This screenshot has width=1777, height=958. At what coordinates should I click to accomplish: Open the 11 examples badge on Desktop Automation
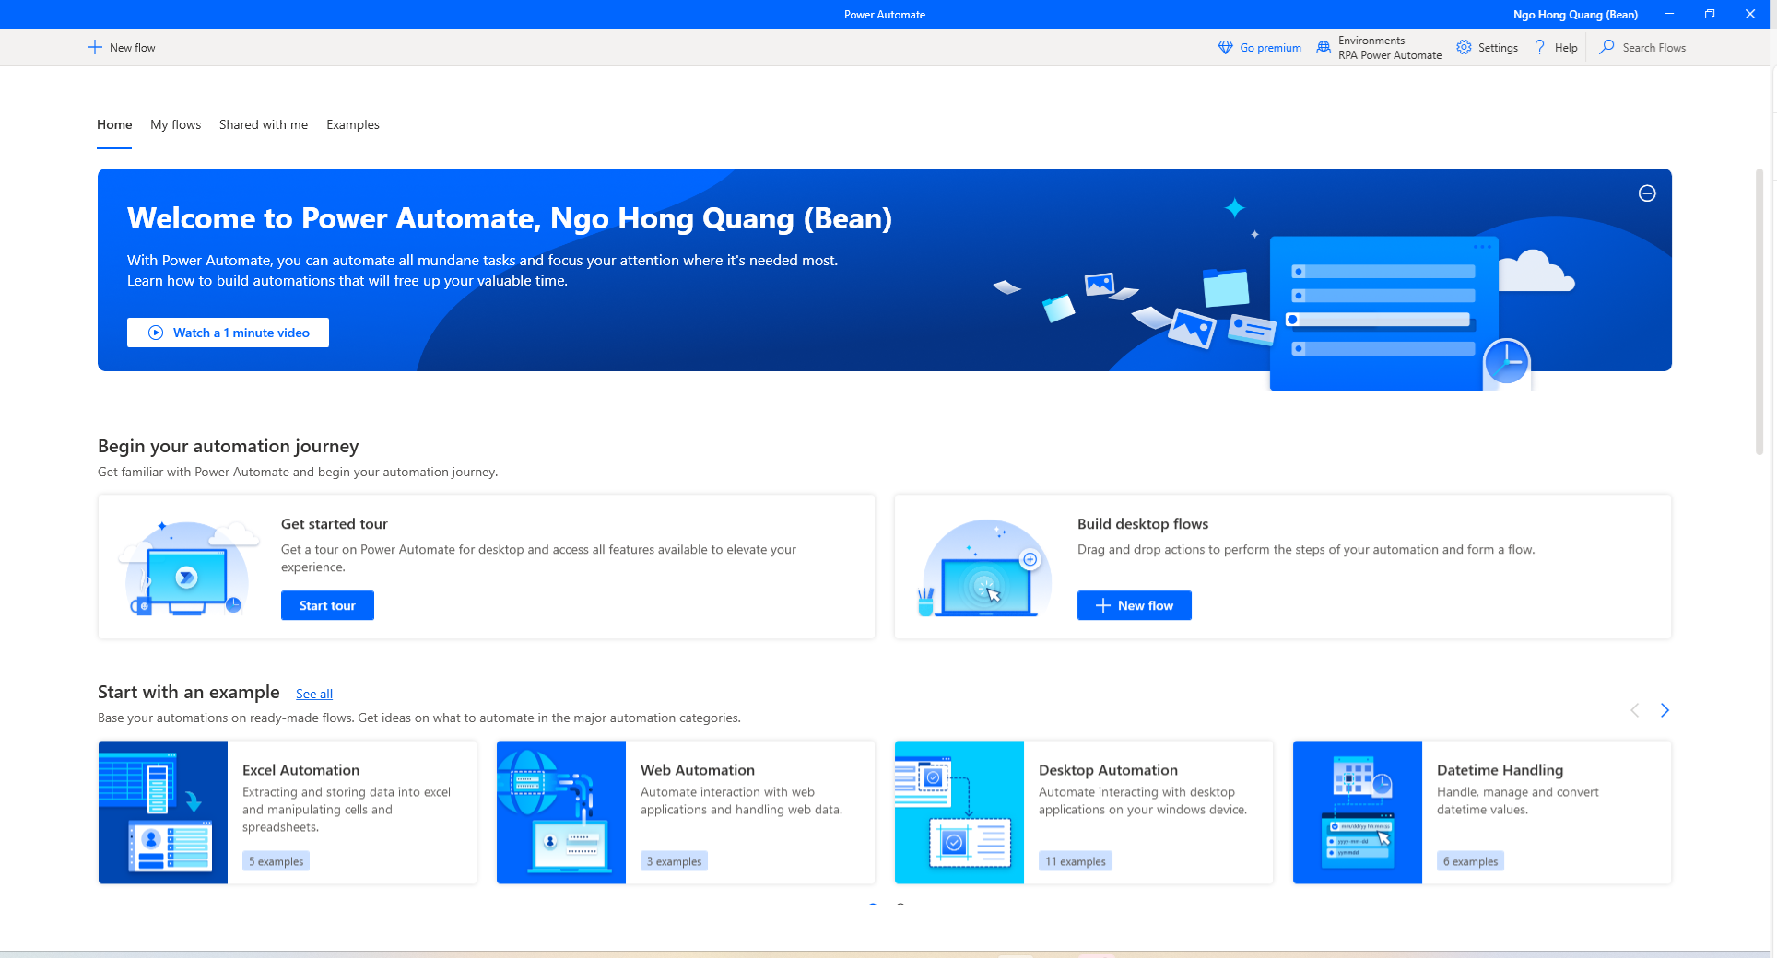point(1075,860)
